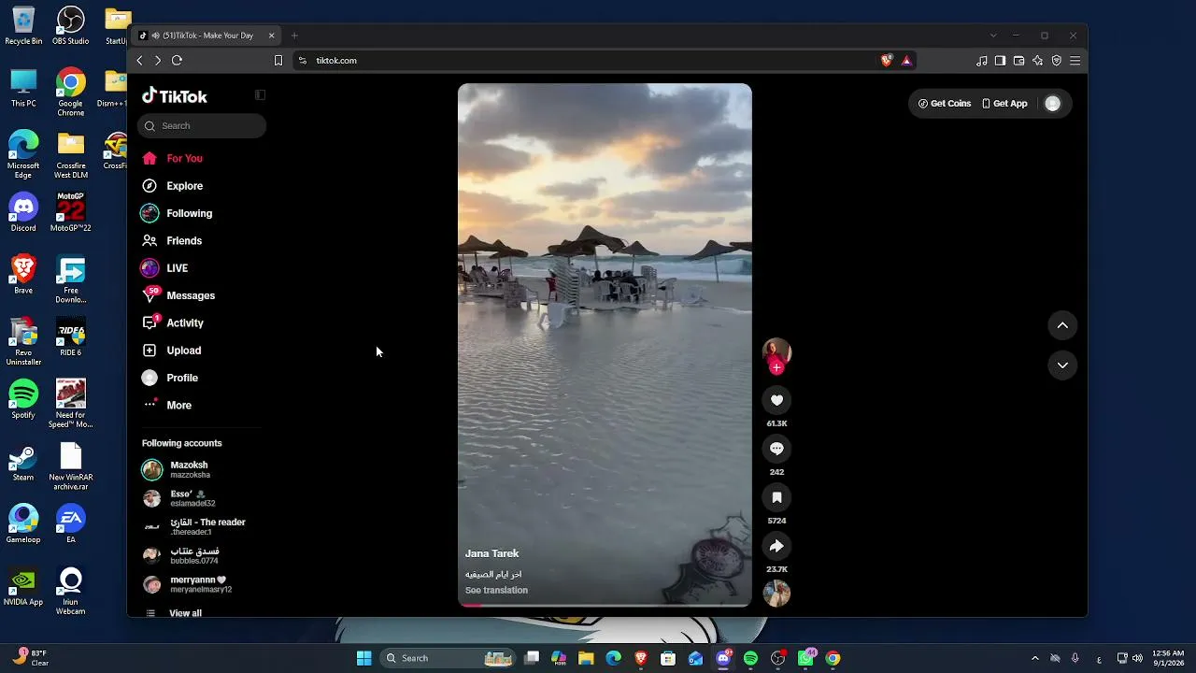Collapse the TikTok sidebar panel icon
The width and height of the screenshot is (1196, 673).
coord(261,94)
